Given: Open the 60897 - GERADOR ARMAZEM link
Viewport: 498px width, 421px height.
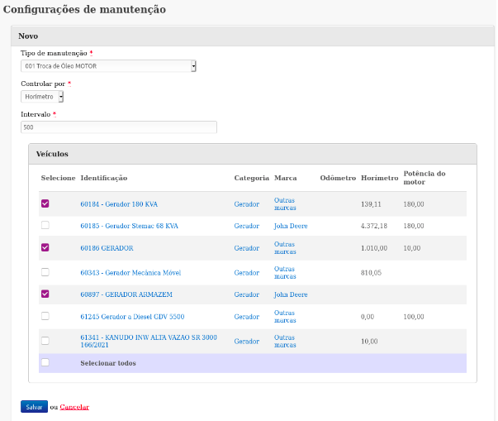Looking at the screenshot, I should 115,294.
